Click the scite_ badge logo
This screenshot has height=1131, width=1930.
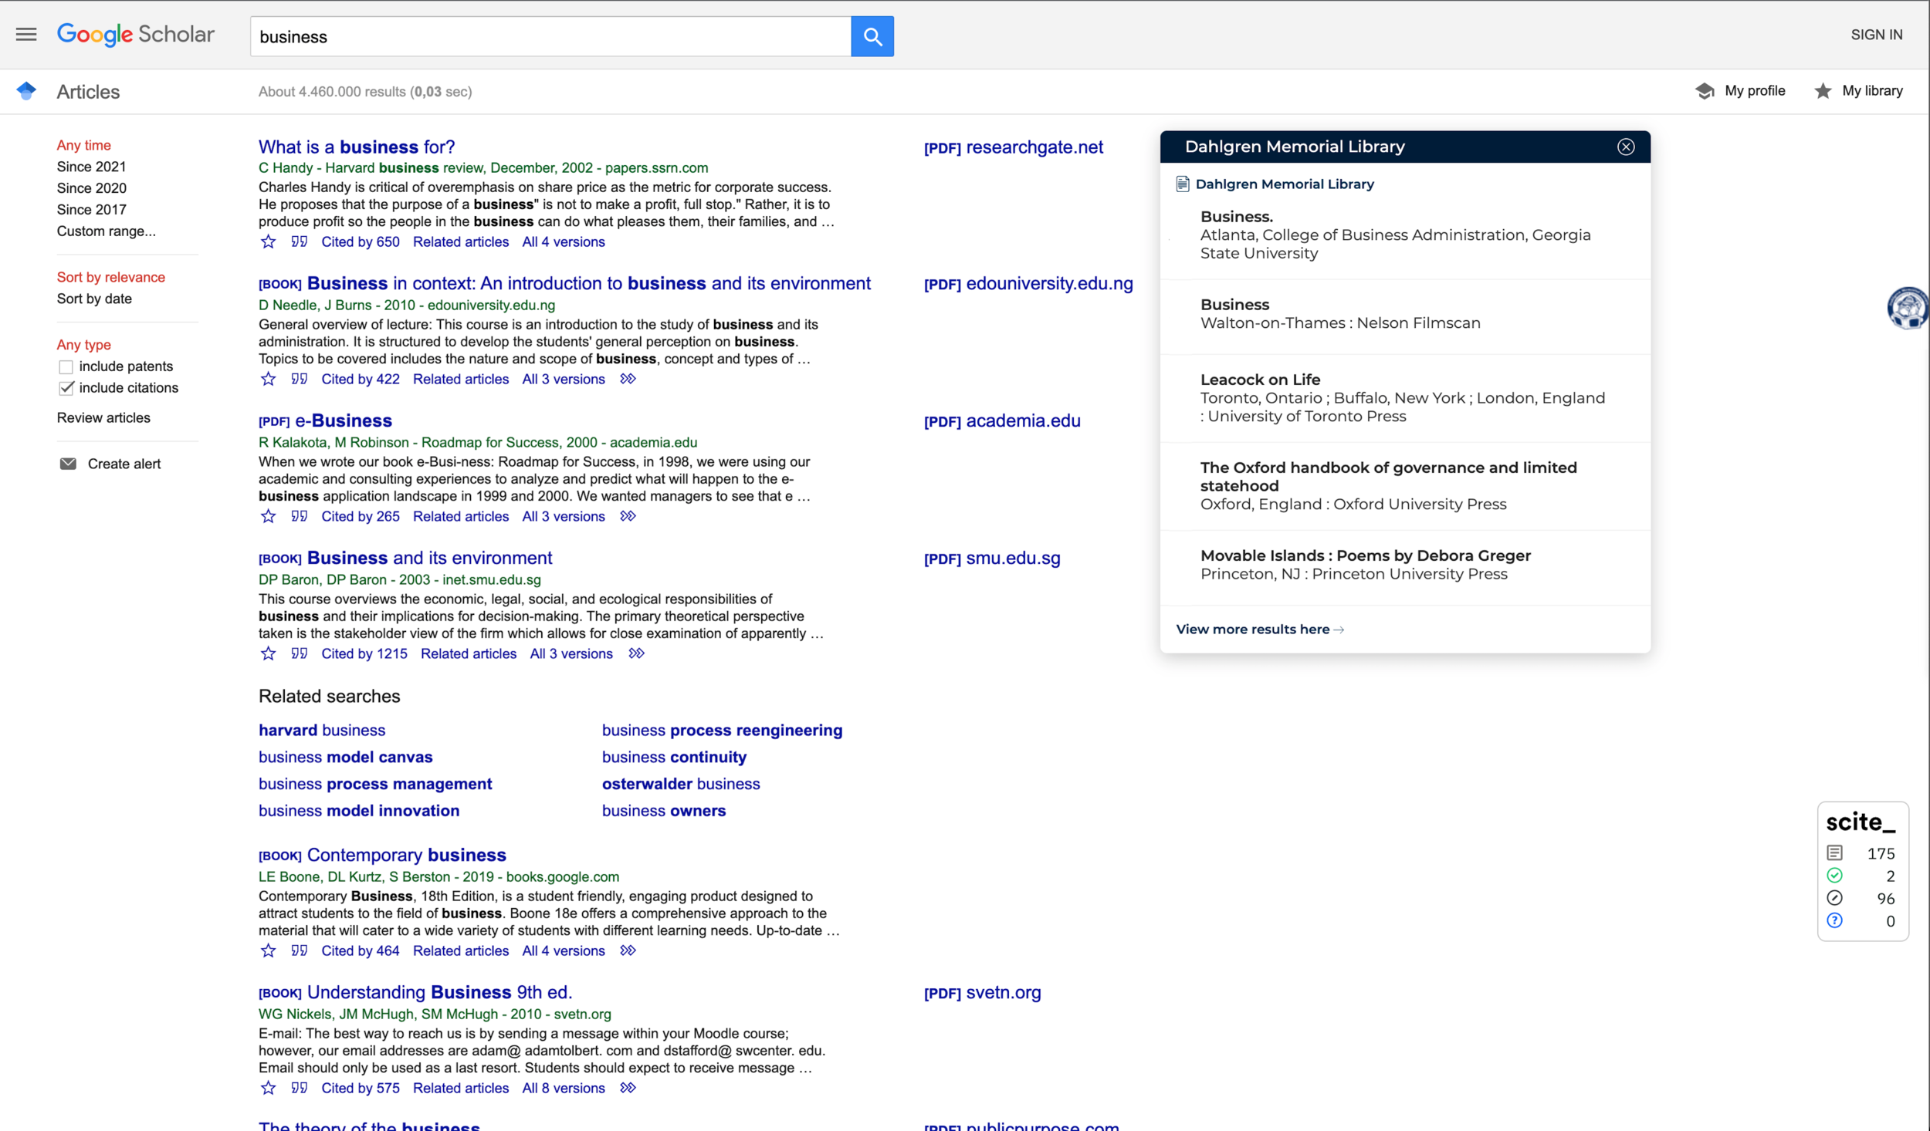tap(1861, 822)
